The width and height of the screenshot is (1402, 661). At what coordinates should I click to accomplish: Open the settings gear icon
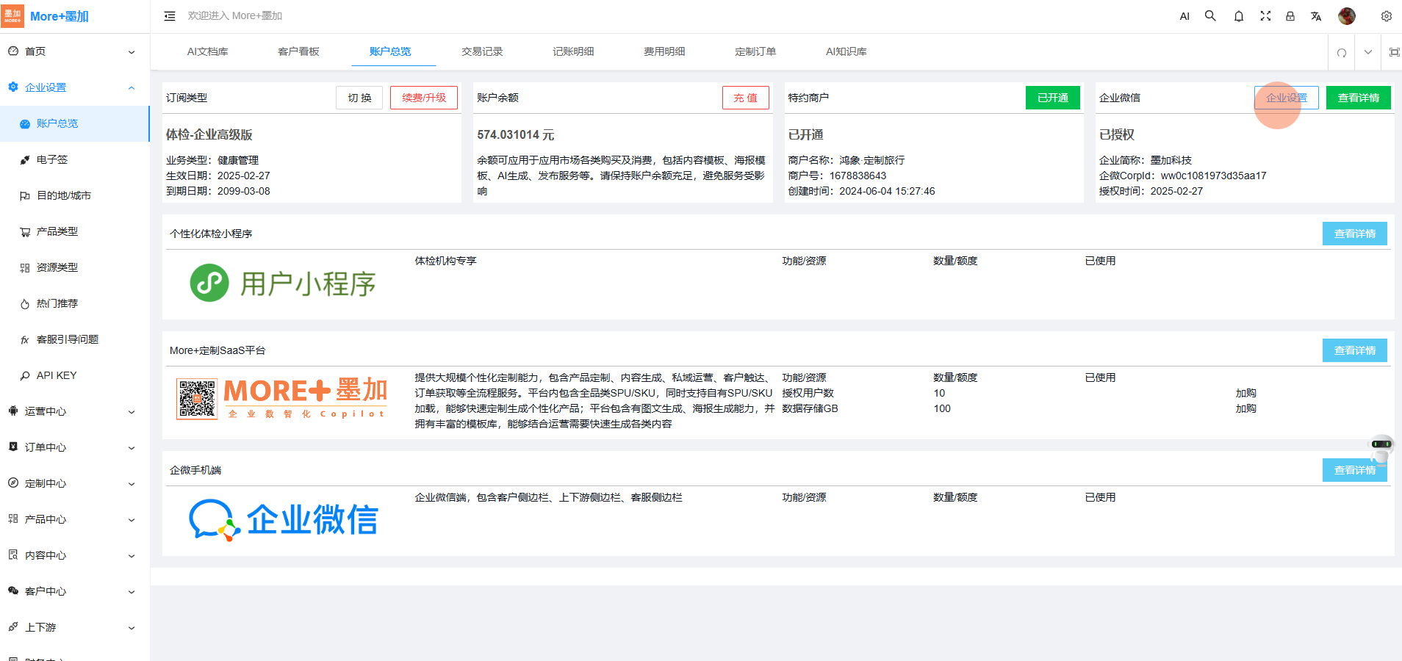(1386, 16)
